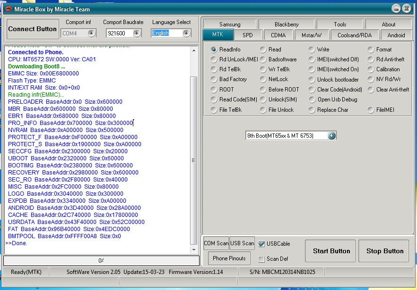Click the log panel scrollbar thumb

[194, 160]
